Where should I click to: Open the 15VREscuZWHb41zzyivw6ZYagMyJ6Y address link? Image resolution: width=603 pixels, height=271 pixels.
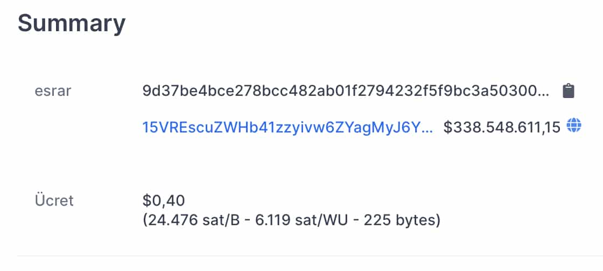tap(288, 127)
